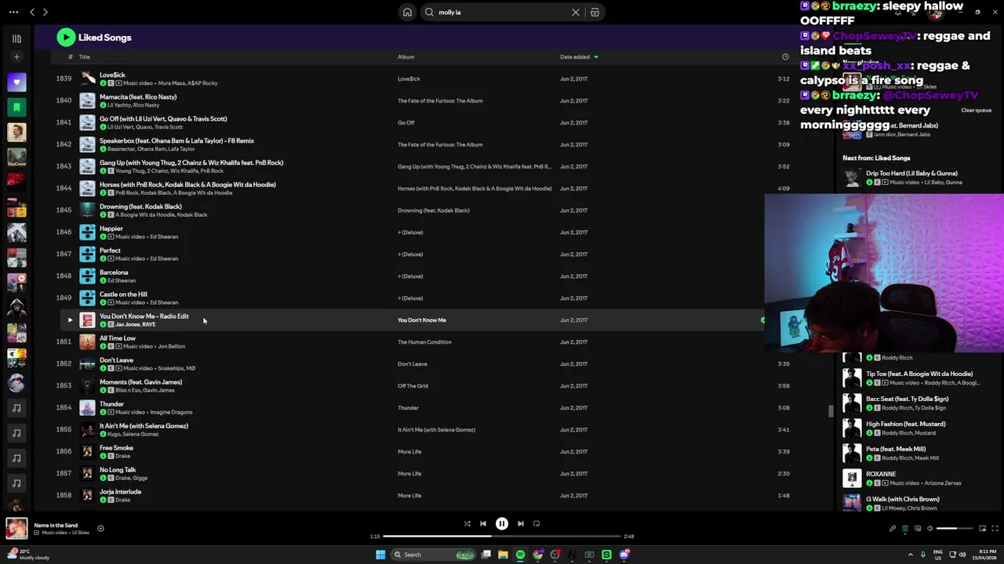
Task: Click the now-playing 'Name in the Sand' cover art
Action: coord(16,529)
